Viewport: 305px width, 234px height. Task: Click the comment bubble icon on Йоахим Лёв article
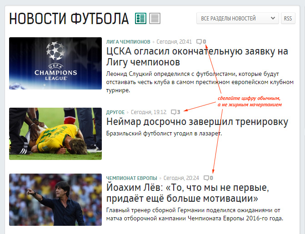coord(206,178)
